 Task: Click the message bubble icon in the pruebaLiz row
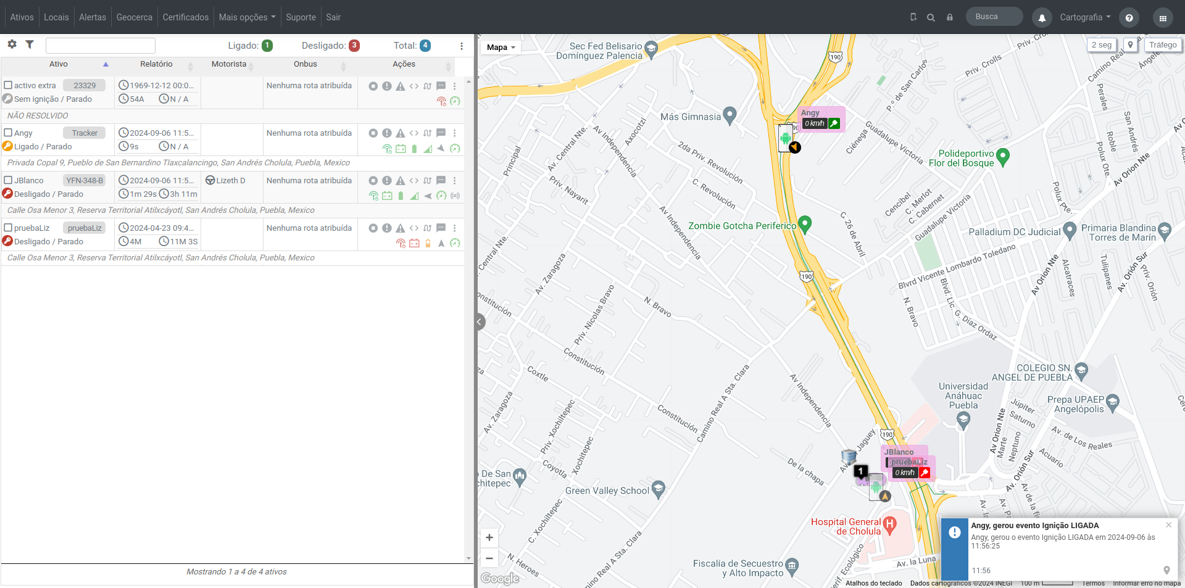[x=441, y=228]
